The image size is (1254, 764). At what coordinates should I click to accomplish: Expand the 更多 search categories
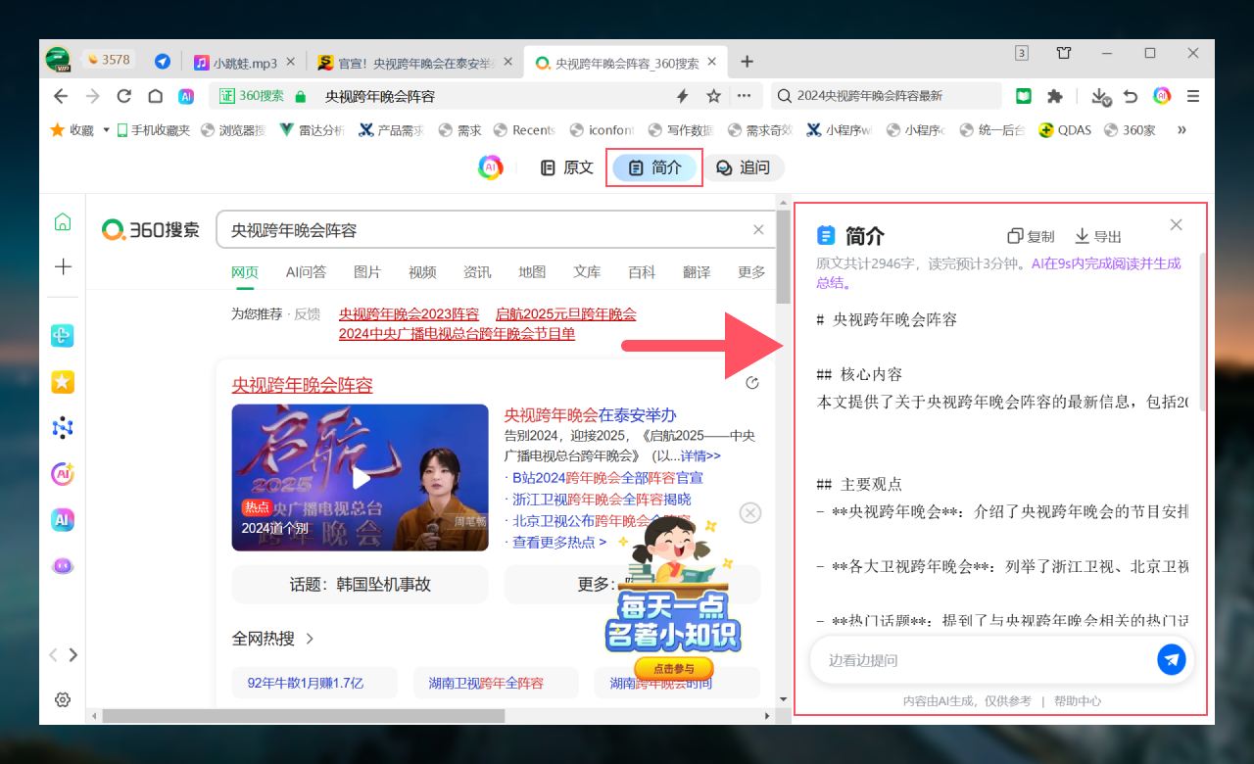[x=751, y=272]
